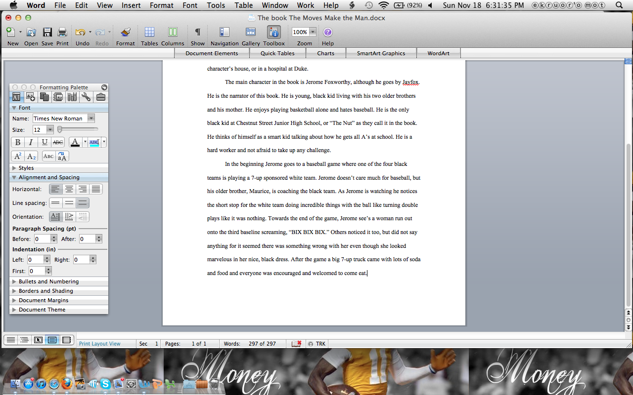The height and width of the screenshot is (395, 633).
Task: Set 1.5 line spacing
Action: pos(69,203)
